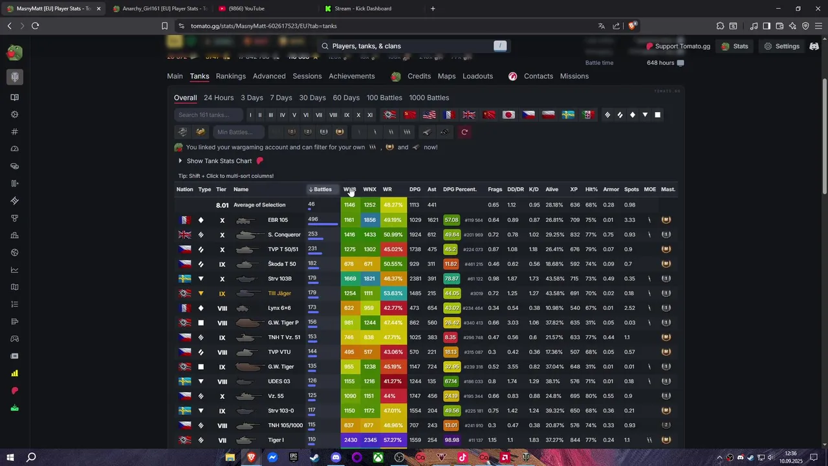Image resolution: width=828 pixels, height=466 pixels.
Task: Open Discord from the Windows taskbar
Action: point(336,458)
